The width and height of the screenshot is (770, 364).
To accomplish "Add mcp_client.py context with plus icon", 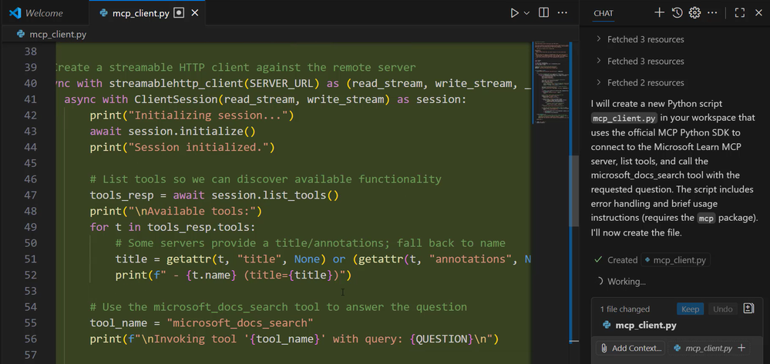I will coord(741,348).
